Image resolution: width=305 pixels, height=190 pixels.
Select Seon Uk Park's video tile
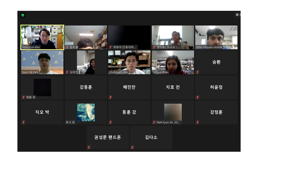pos(42,62)
